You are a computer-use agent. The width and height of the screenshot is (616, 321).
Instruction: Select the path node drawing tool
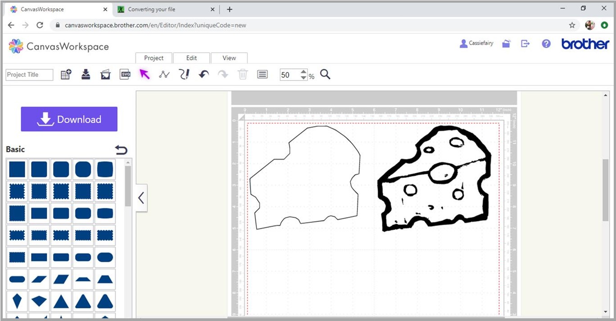click(x=164, y=74)
